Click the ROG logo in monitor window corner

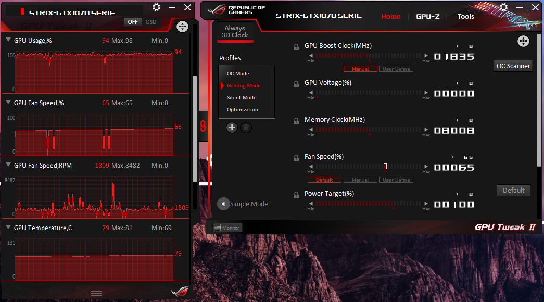point(180,292)
